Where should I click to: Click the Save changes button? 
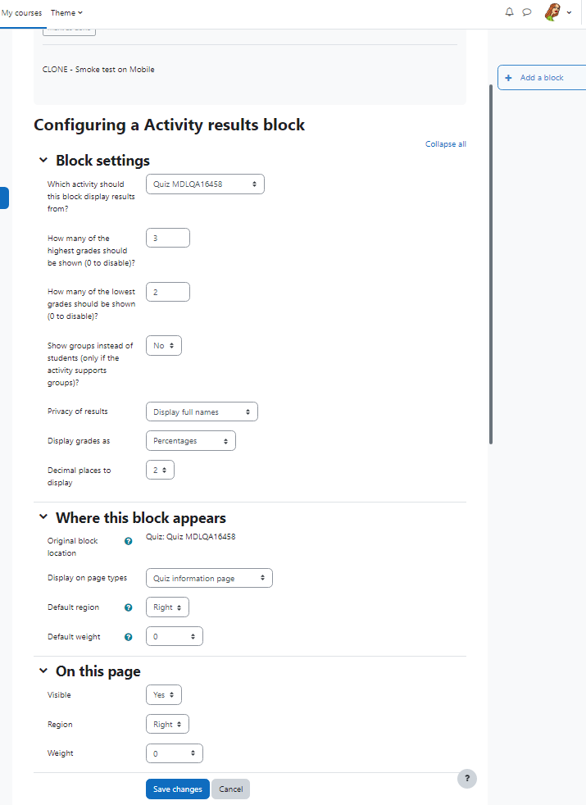178,789
